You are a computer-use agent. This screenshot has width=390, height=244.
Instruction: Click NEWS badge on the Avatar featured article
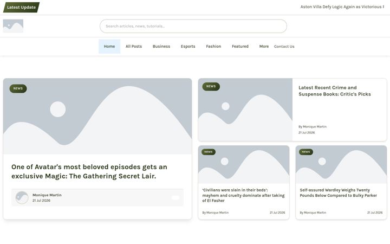18,88
